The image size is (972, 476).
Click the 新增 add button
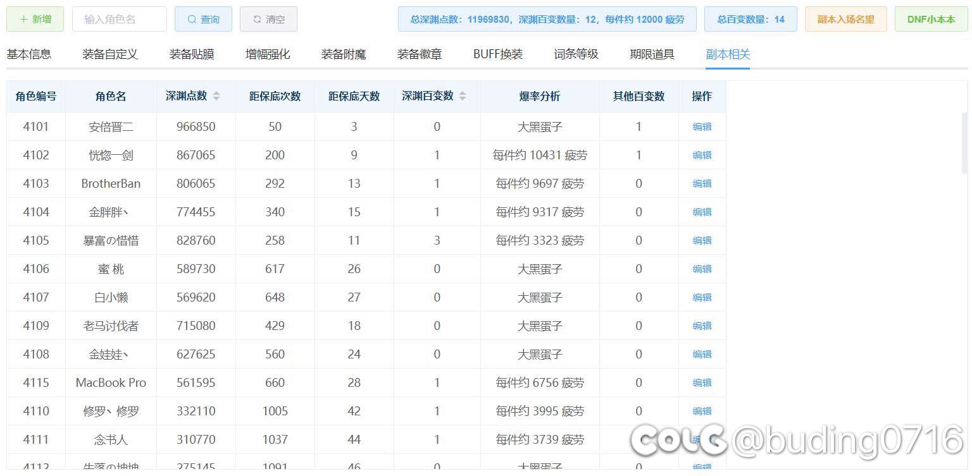[x=35, y=19]
